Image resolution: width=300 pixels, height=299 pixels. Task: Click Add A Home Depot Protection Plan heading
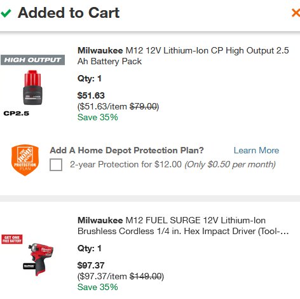pos(126,150)
